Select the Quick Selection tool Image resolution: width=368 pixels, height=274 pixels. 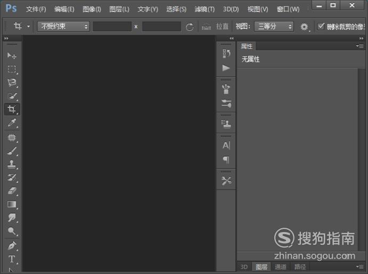[12, 96]
